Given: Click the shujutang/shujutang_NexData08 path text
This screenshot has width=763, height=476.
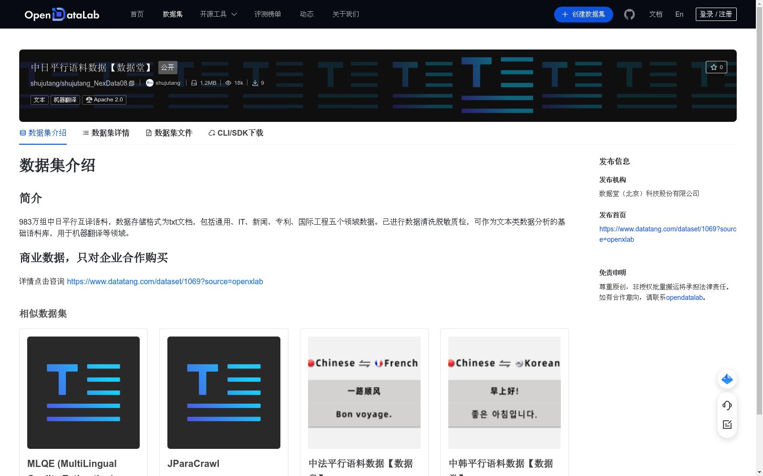Looking at the screenshot, I should [79, 83].
